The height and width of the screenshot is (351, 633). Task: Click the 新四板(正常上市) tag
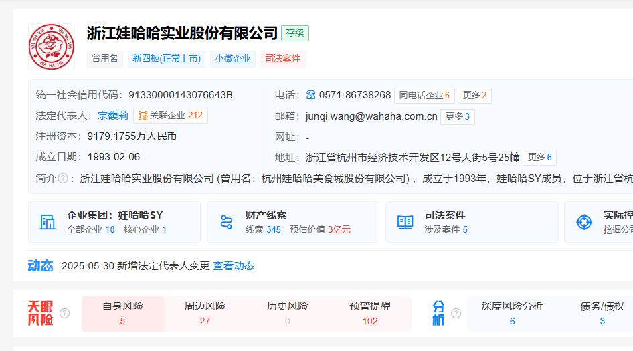coord(167,59)
